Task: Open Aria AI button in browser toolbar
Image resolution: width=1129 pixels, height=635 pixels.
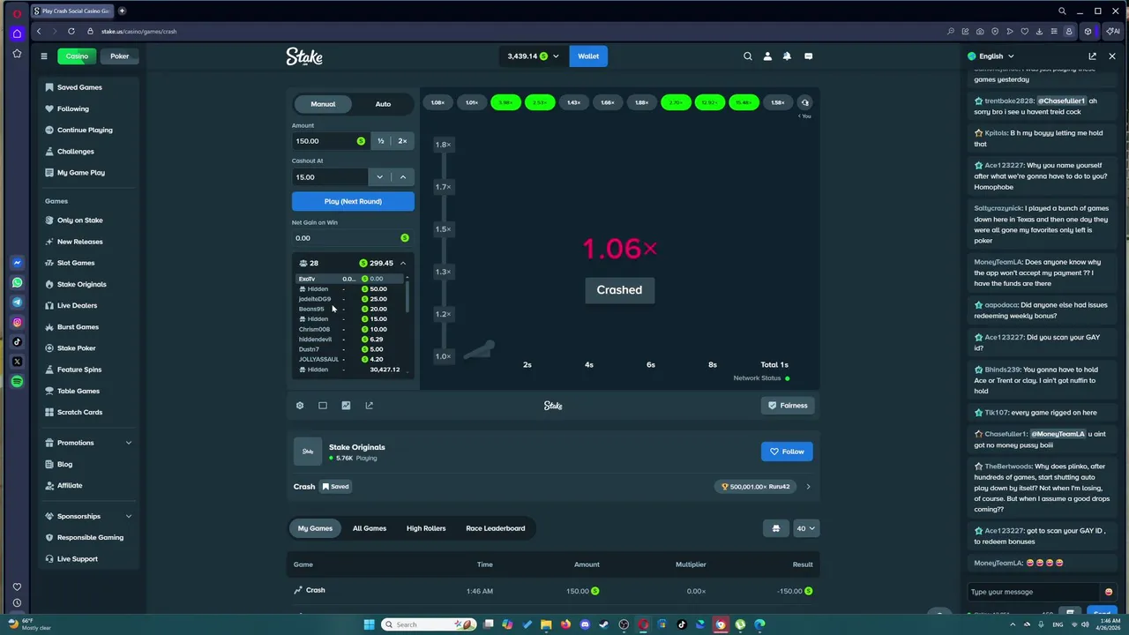Action: click(x=1113, y=32)
